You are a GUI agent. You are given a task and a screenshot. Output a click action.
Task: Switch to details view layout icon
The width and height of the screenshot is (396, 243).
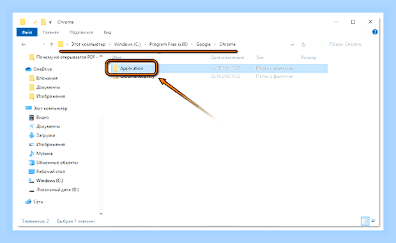365,221
